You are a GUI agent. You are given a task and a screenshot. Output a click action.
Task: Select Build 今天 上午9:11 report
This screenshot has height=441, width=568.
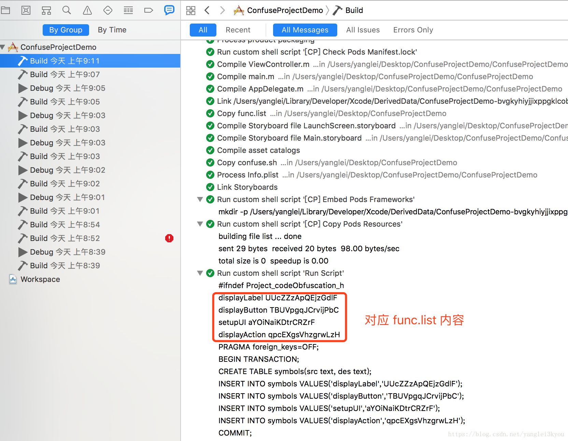click(x=90, y=61)
